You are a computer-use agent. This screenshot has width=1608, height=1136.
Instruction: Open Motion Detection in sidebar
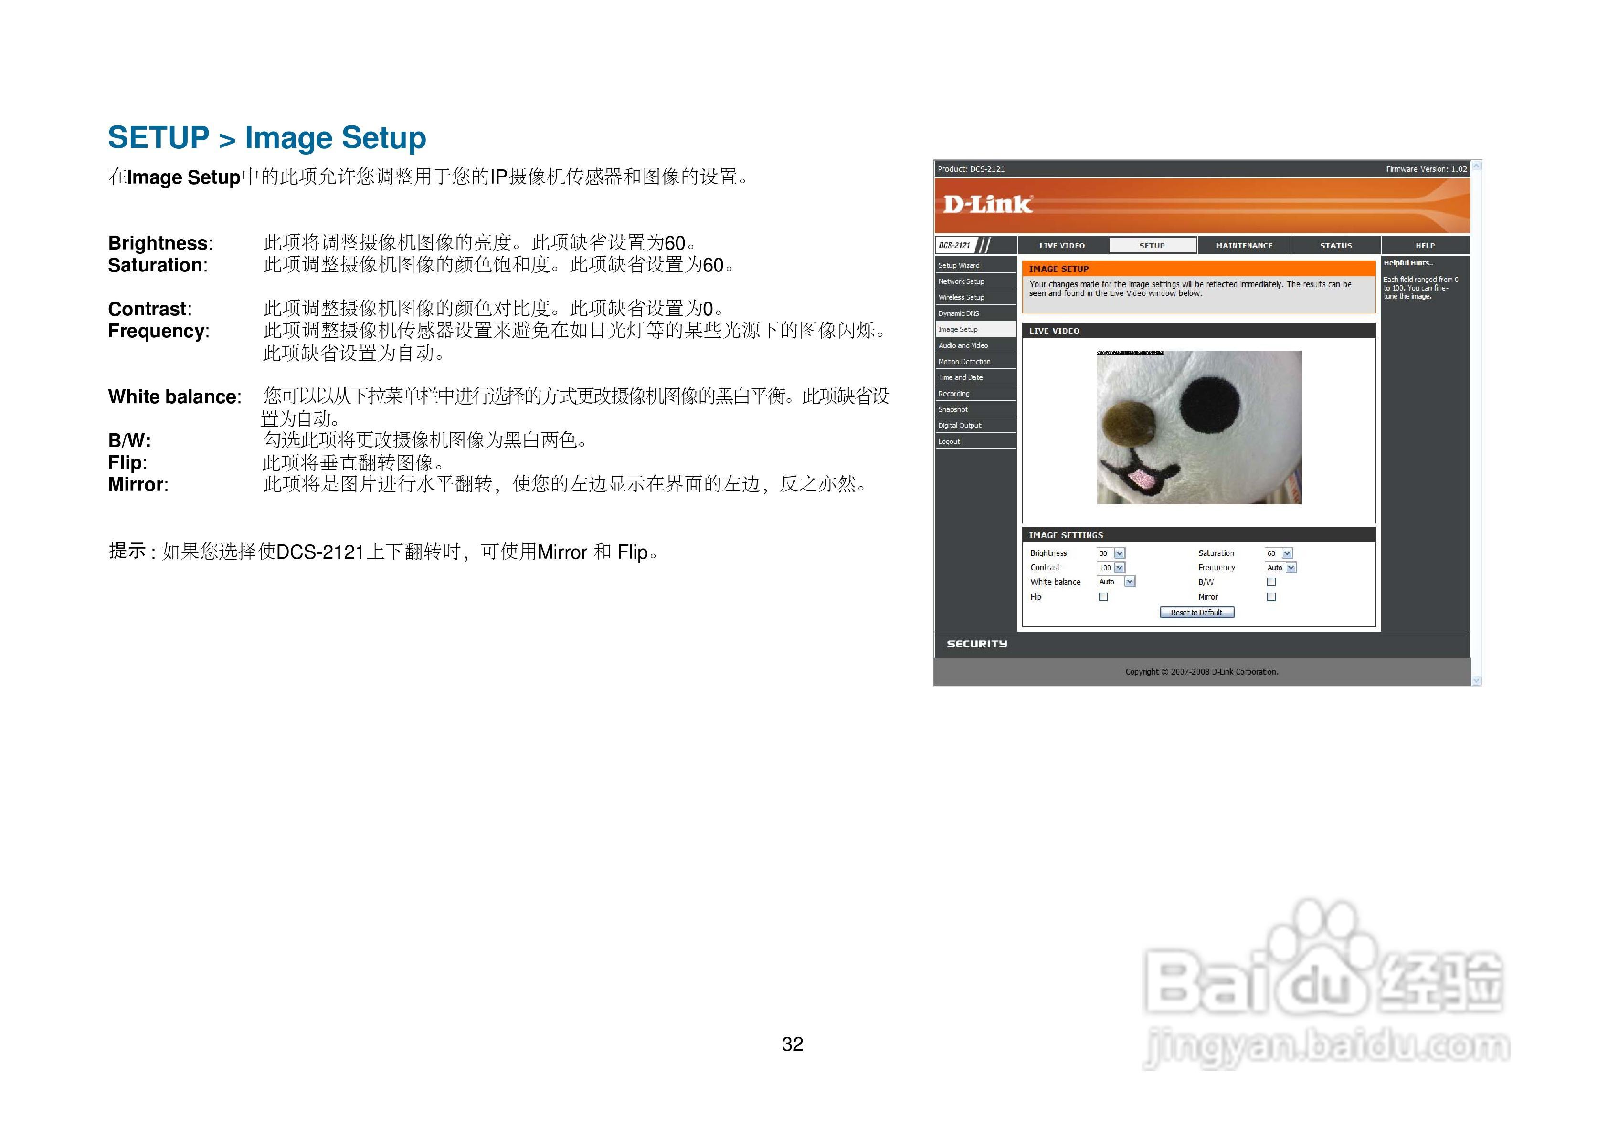point(964,362)
